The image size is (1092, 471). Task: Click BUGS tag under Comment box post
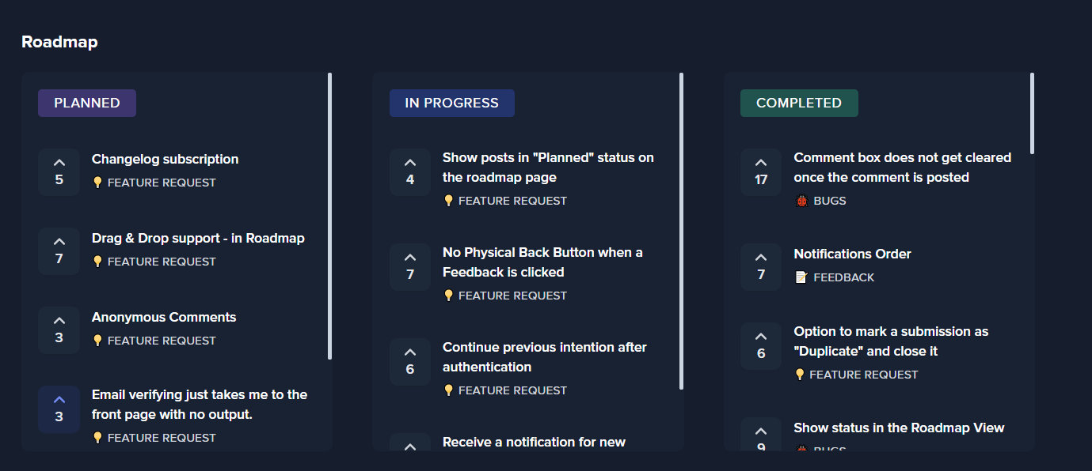[828, 201]
